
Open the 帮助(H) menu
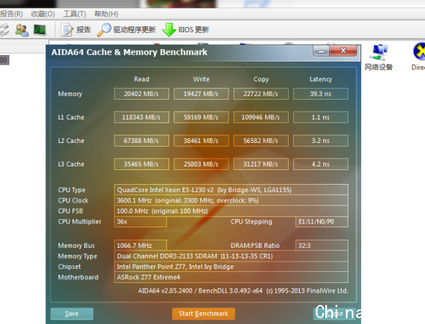point(106,14)
